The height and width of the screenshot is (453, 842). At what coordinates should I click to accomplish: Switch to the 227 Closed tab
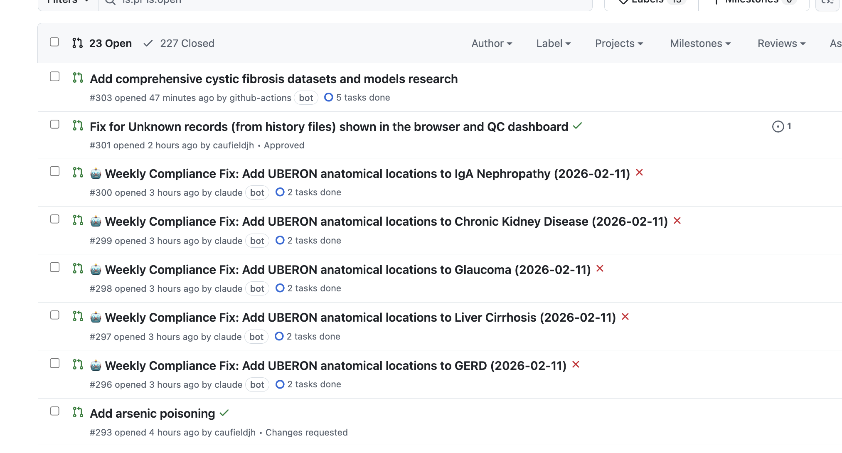[179, 43]
